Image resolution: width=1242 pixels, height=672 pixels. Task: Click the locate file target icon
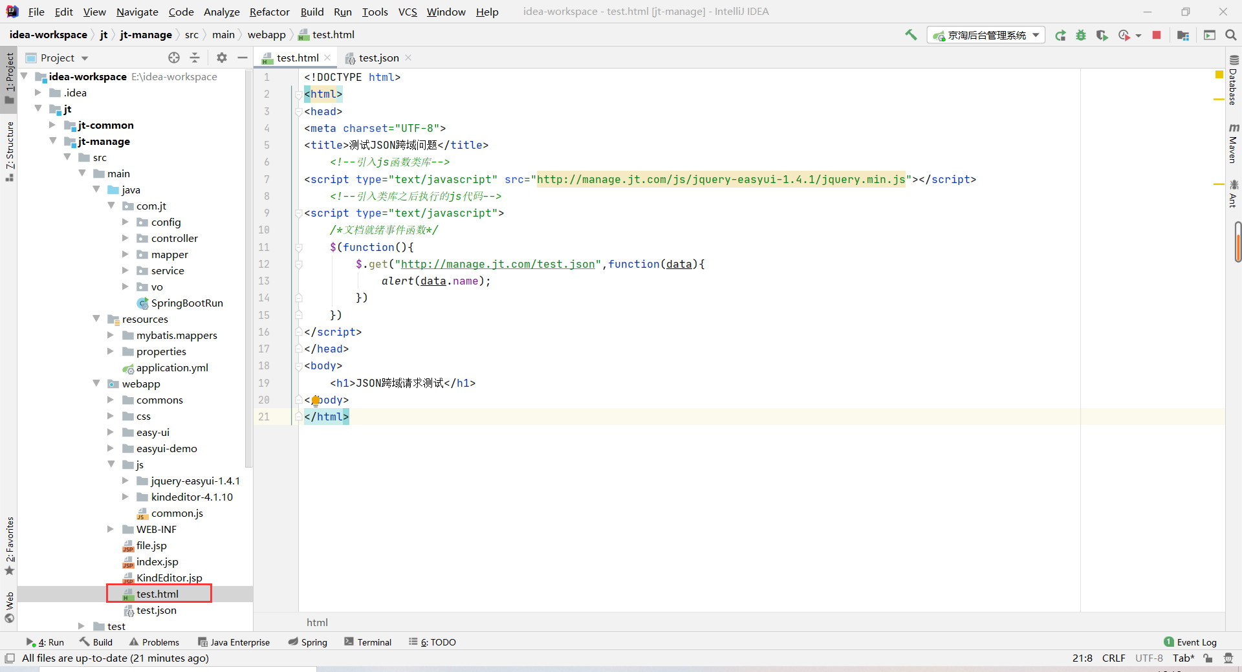[174, 58]
